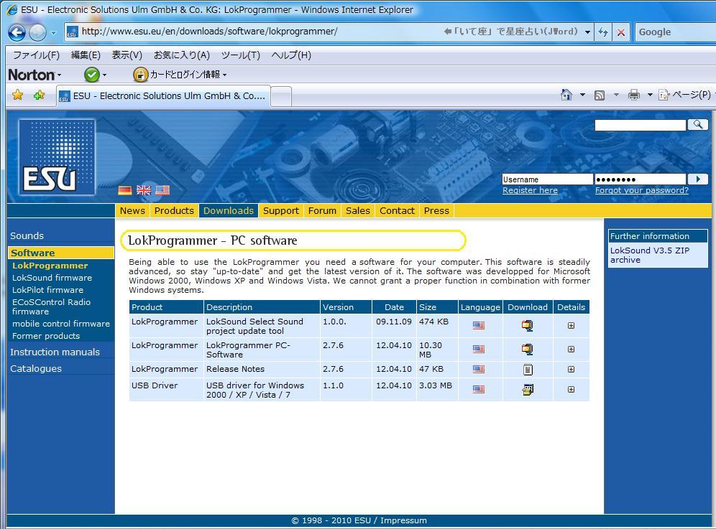Click the browser Back arrow button
The width and height of the screenshot is (716, 529).
tap(17, 32)
